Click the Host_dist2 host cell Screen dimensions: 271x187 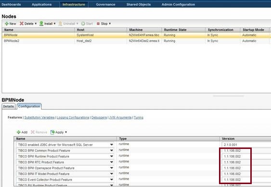(84, 41)
